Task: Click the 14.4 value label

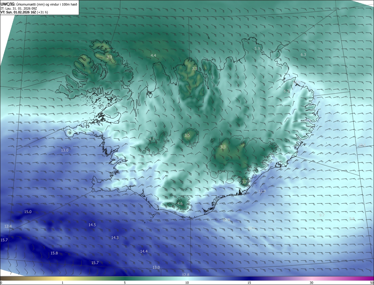Action: pyautogui.click(x=144, y=251)
